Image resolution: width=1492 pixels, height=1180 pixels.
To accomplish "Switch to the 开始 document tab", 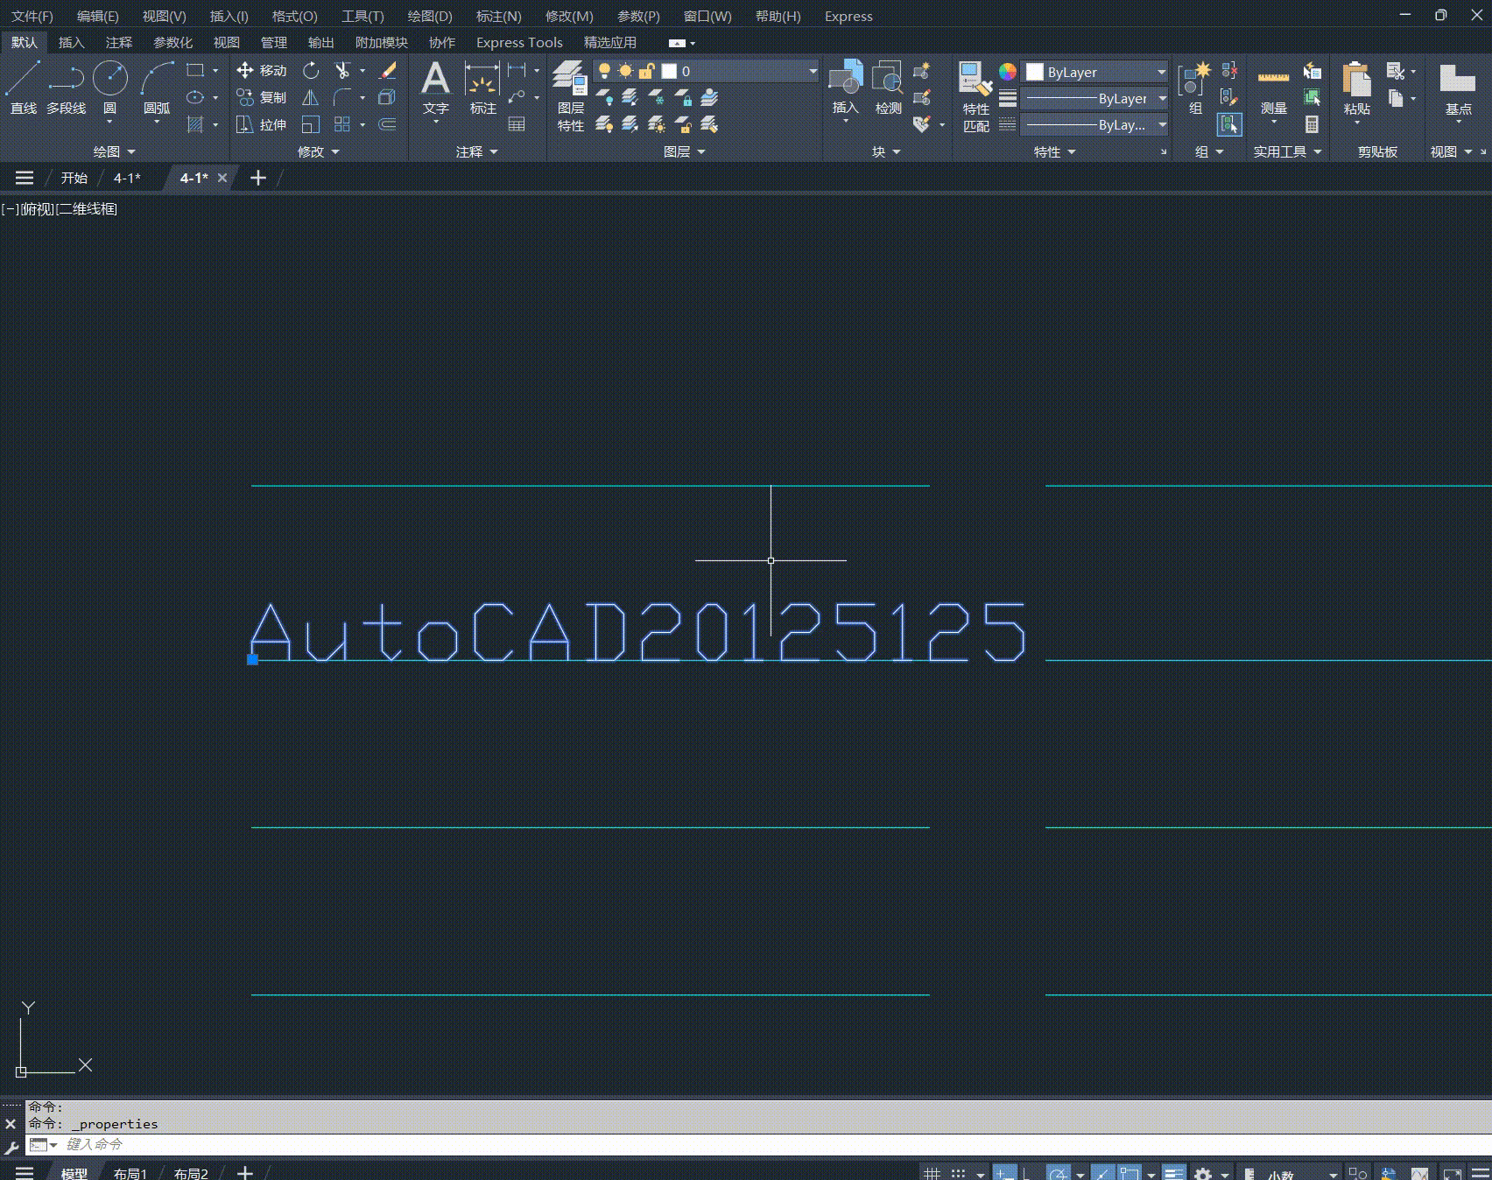I will pyautogui.click(x=74, y=178).
